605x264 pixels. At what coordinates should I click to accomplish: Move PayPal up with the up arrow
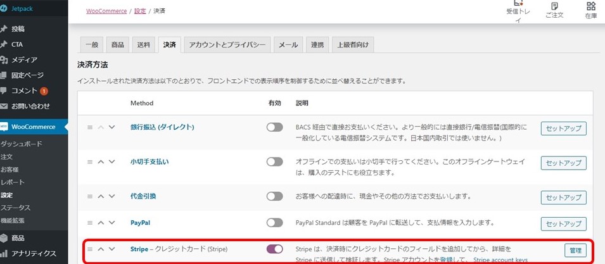[x=101, y=222]
